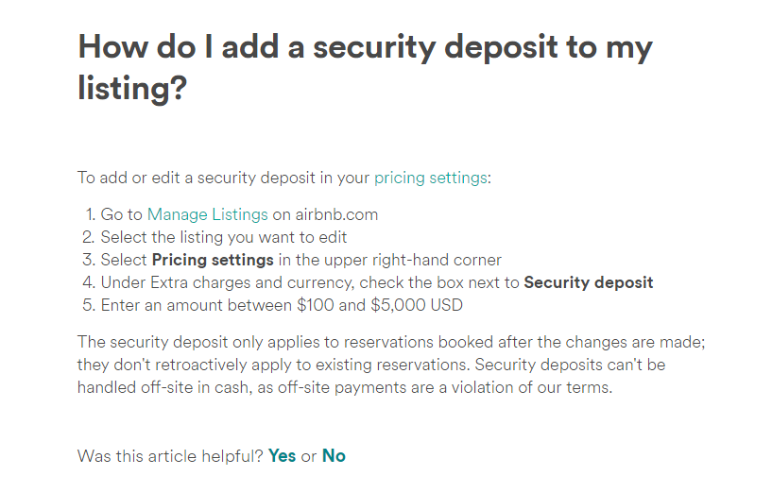Click the step 'Select the listing you want to edit'
The width and height of the screenshot is (772, 493).
(224, 237)
